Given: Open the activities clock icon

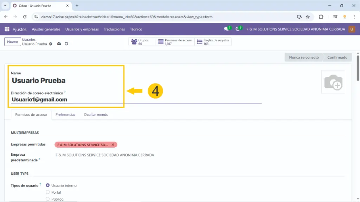Looking at the screenshot, I should (238, 29).
